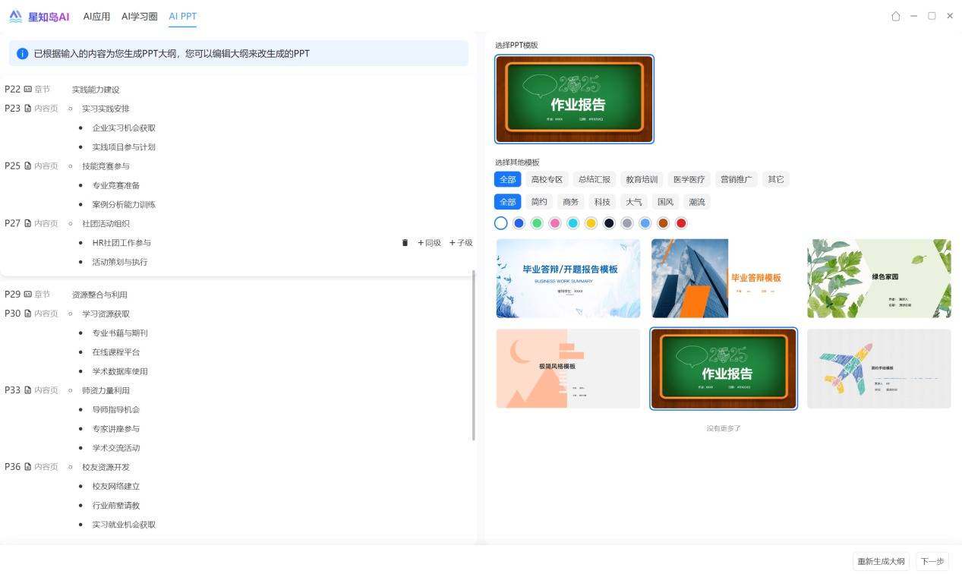This screenshot has width=962, height=574.
Task: Click the 重新生成大纲 button
Action: [881, 562]
